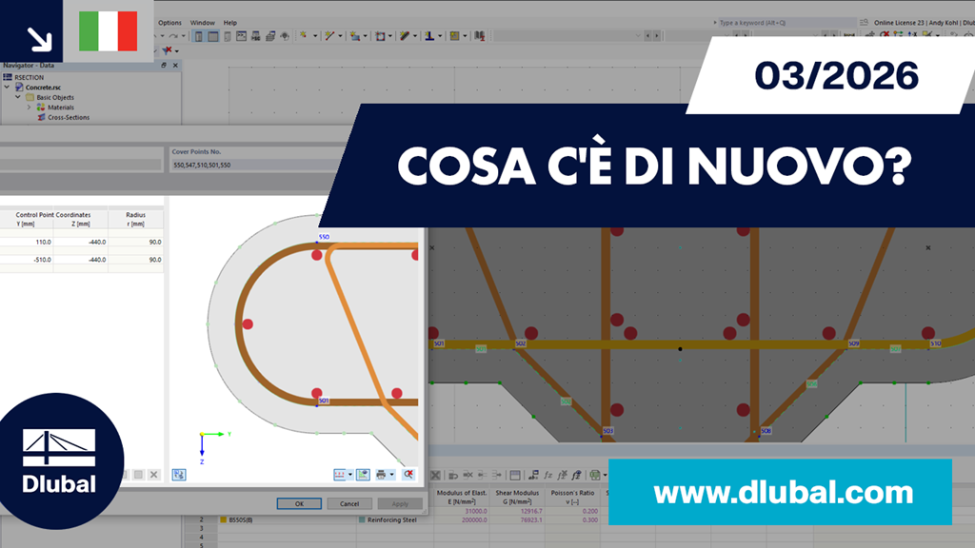Image resolution: width=975 pixels, height=548 pixels.
Task: Expand the Materials tree node
Action: [29, 108]
